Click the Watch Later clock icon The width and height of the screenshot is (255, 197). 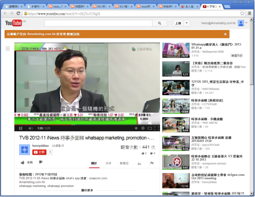pyautogui.click(x=136, y=128)
